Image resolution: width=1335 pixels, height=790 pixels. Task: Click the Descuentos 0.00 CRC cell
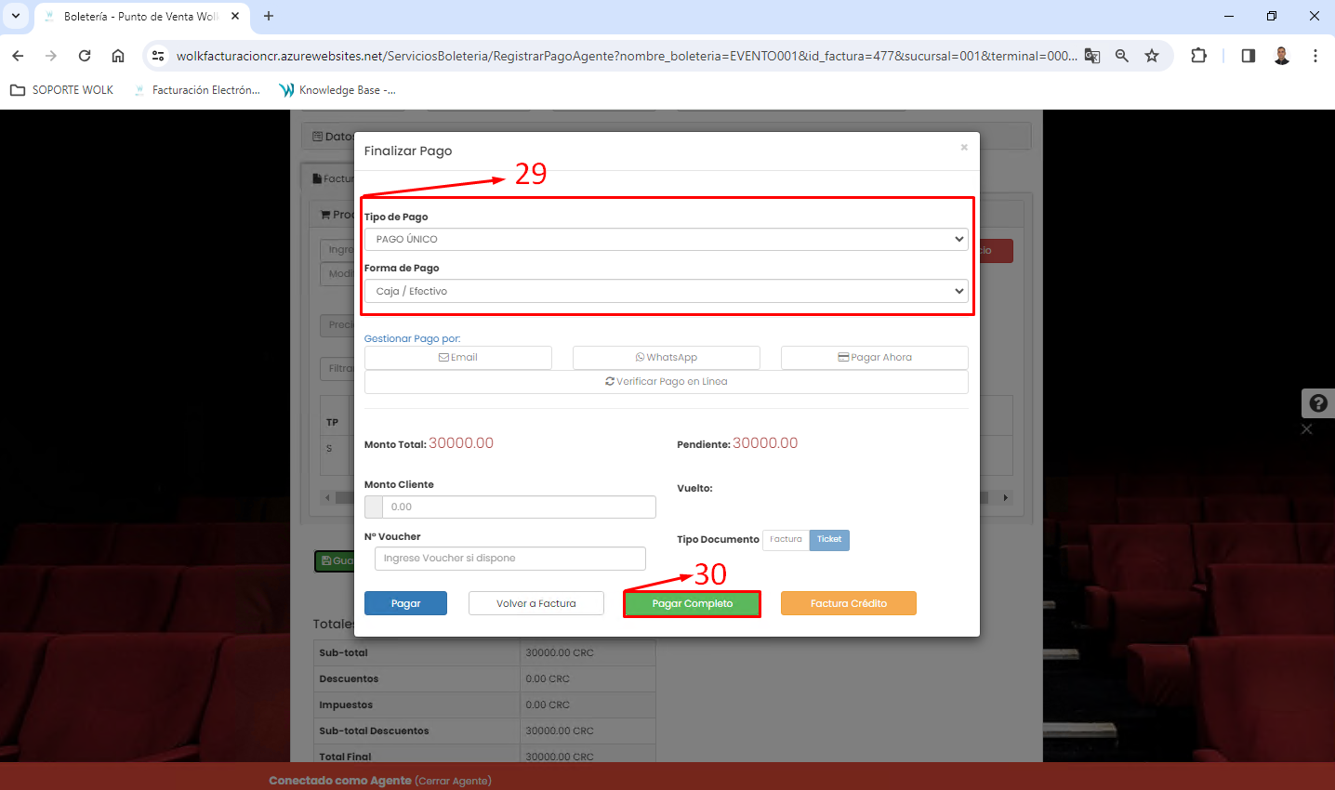click(x=588, y=679)
